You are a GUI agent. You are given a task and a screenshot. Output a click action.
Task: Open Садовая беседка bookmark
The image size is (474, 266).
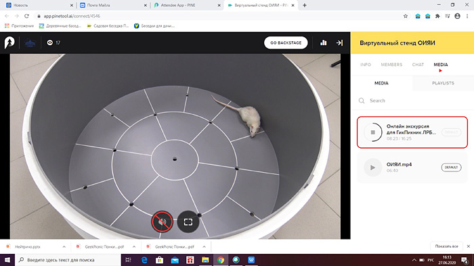(x=108, y=26)
